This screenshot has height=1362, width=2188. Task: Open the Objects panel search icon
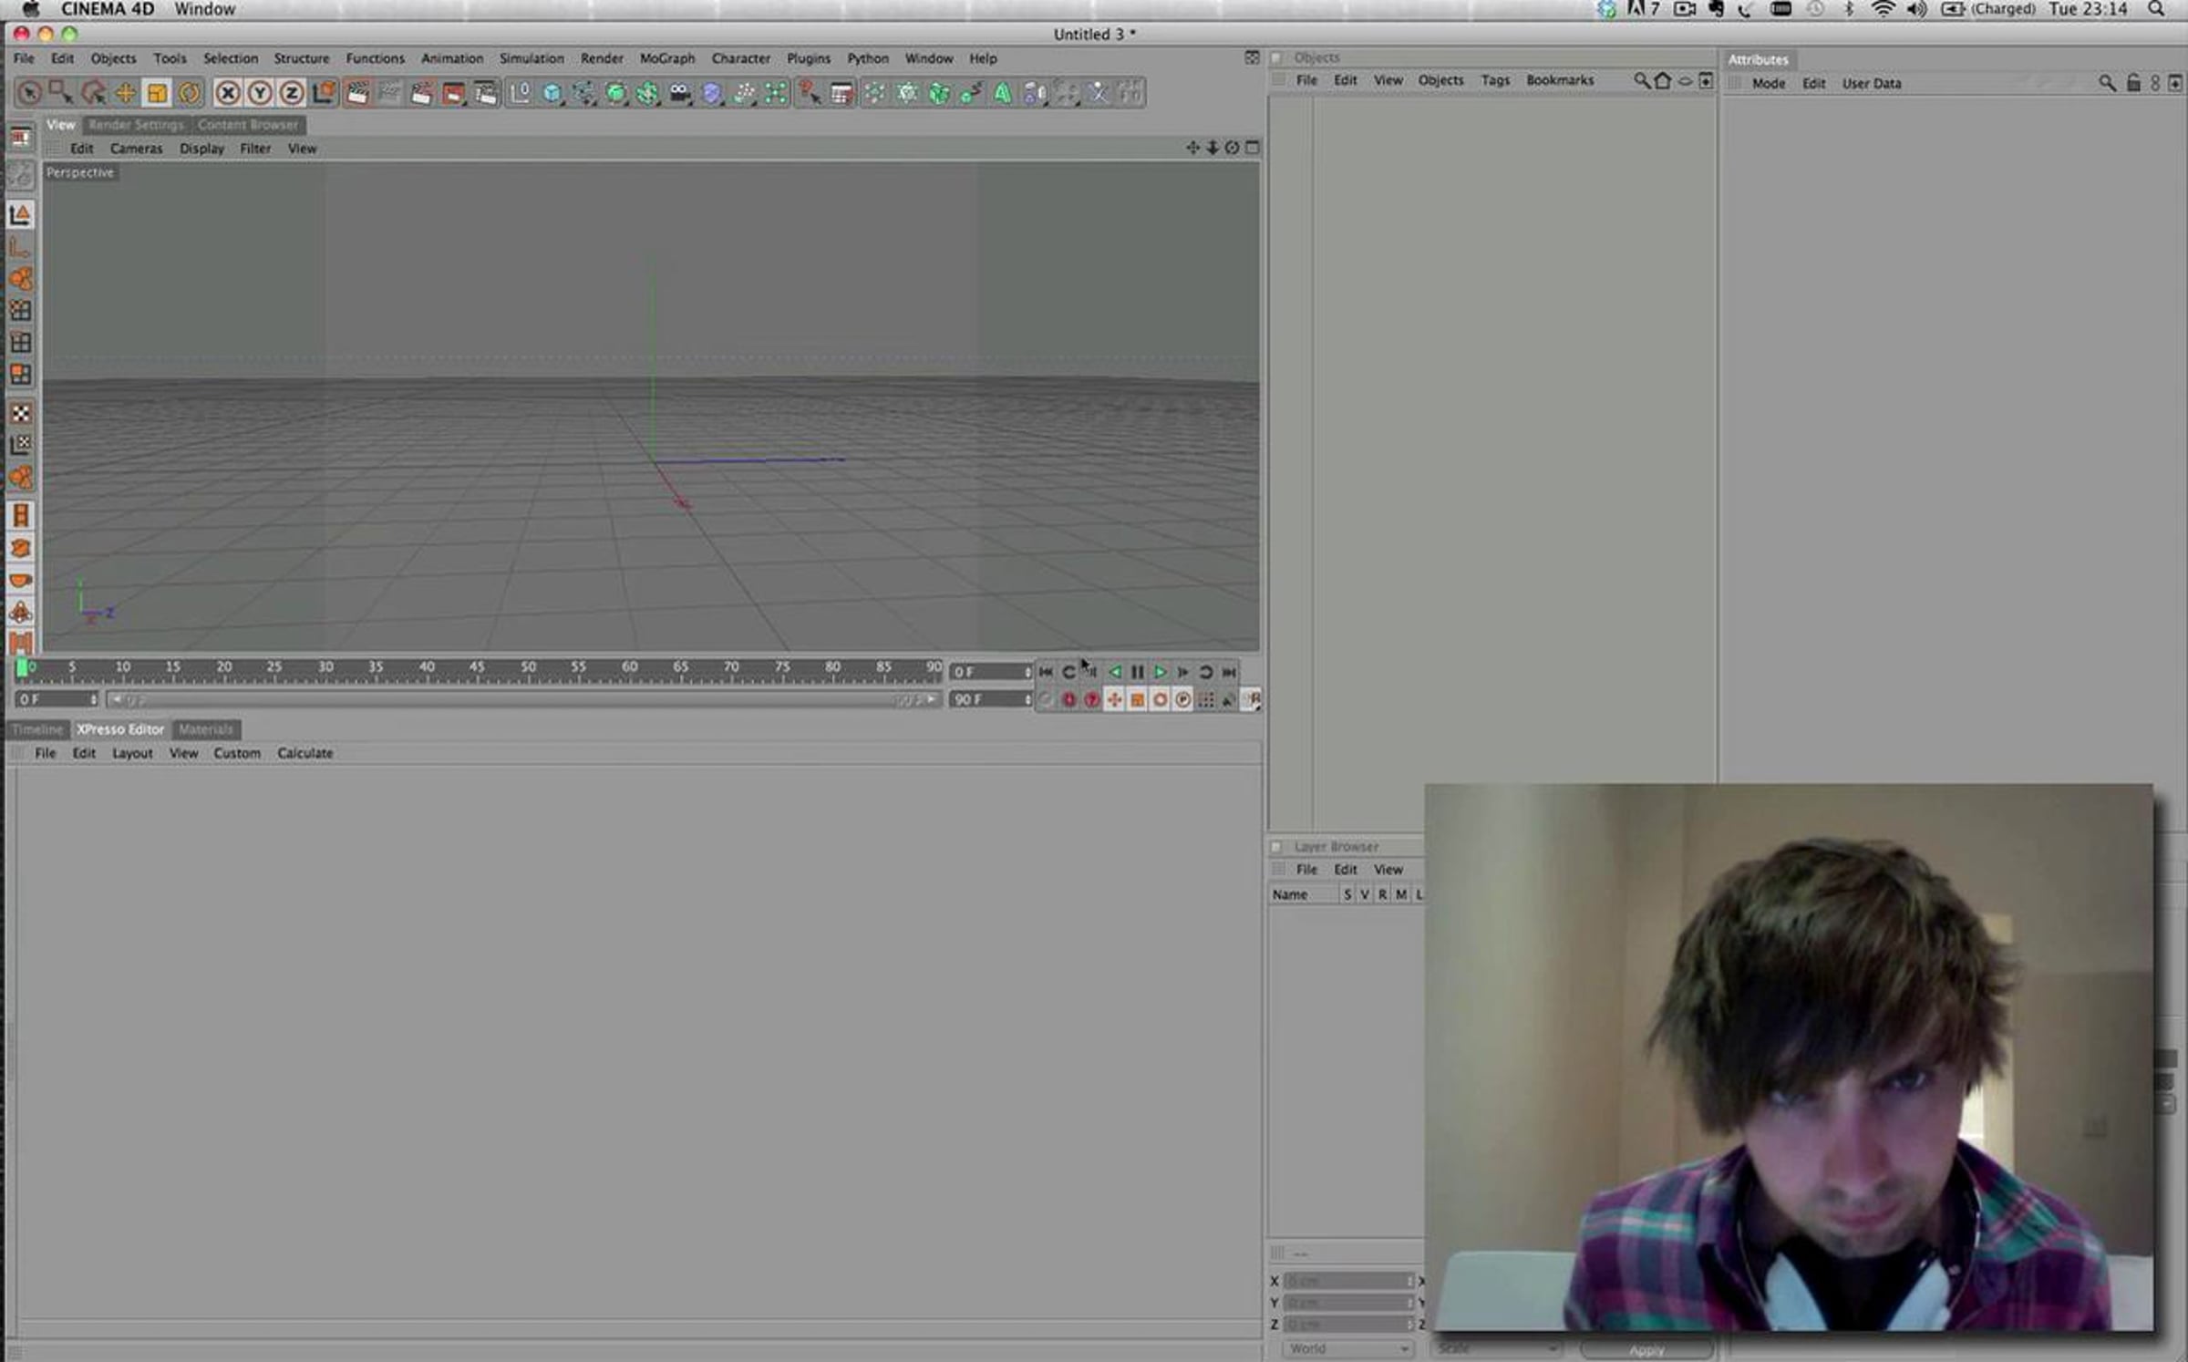coord(1641,80)
